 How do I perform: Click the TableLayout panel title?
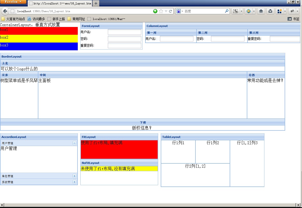tap(171, 137)
